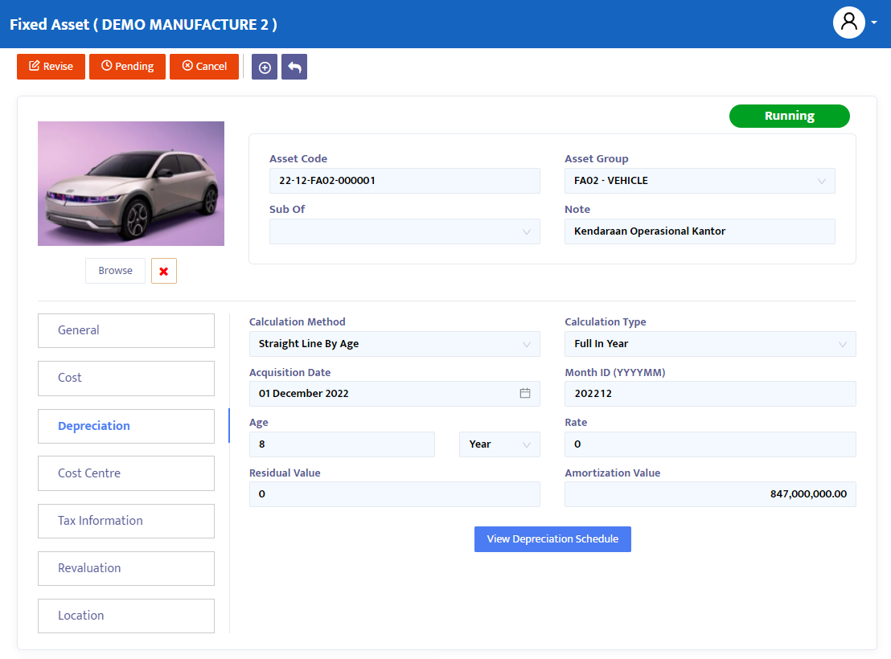Click the Asset Group label
The height and width of the screenshot is (659, 891).
pos(596,158)
